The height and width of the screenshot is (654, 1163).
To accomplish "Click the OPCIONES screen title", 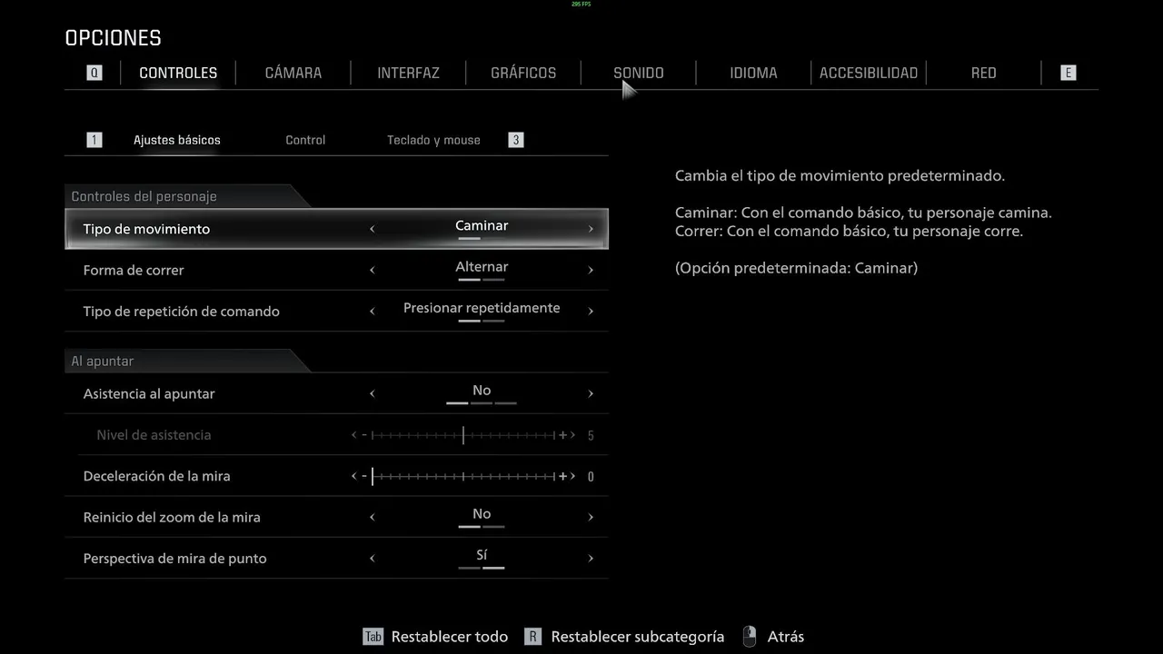I will [113, 38].
